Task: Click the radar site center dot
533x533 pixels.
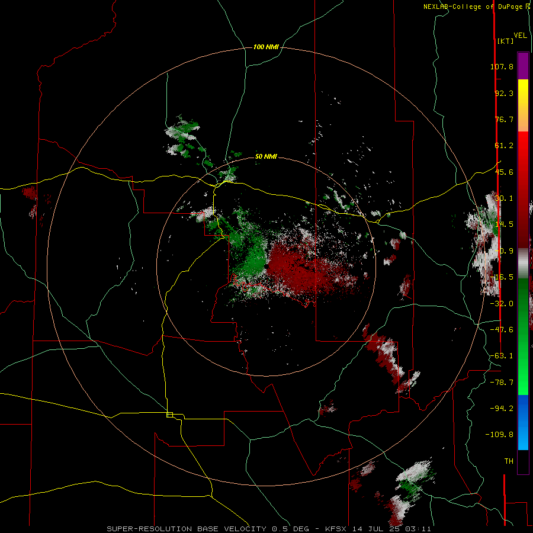Action: [266, 267]
